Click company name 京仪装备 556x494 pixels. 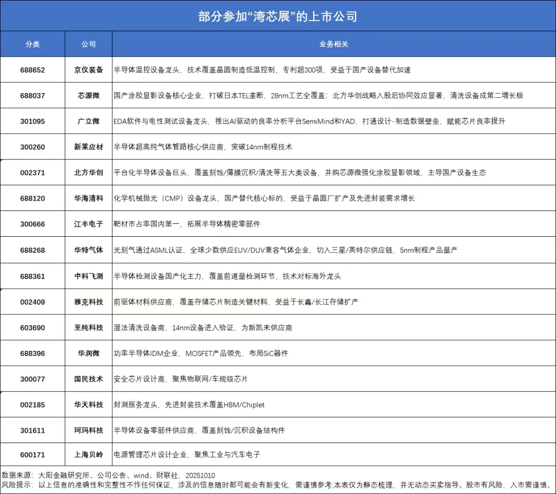click(x=89, y=70)
